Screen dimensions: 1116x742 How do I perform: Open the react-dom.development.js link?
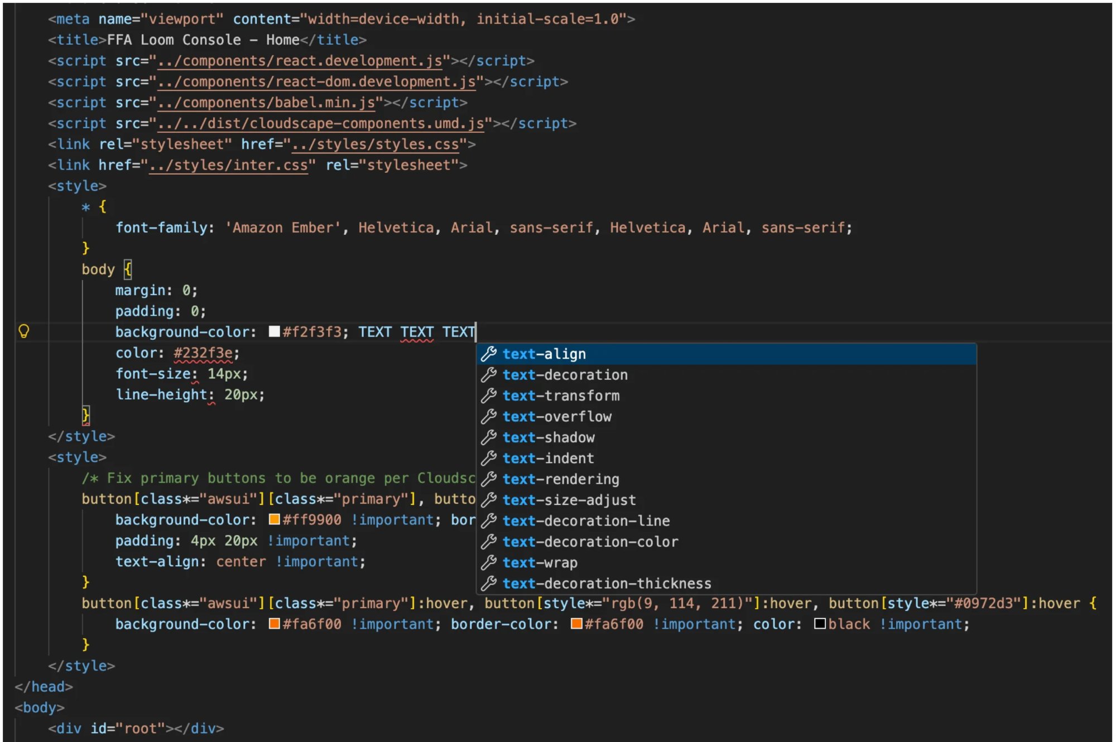316,81
